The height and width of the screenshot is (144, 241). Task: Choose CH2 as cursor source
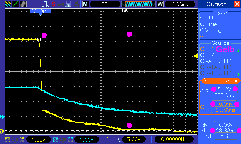click(x=207, y=55)
